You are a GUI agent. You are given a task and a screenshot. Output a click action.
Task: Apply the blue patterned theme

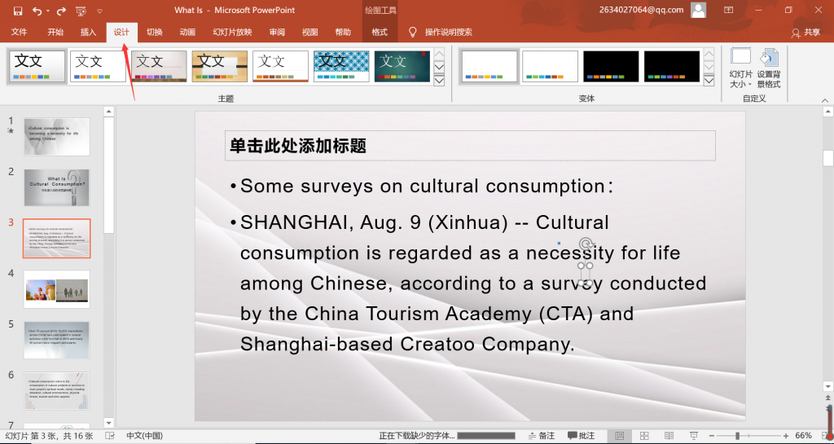(341, 67)
